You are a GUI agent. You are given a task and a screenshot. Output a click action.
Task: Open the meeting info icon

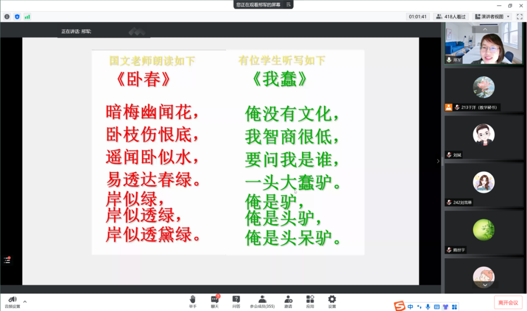click(x=7, y=17)
